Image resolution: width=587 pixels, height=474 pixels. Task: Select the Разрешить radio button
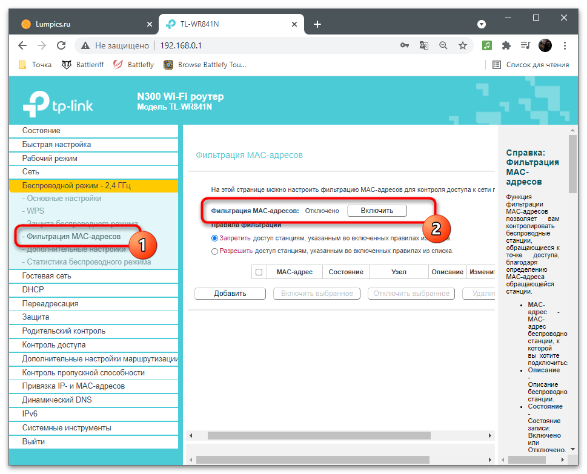[x=214, y=251]
